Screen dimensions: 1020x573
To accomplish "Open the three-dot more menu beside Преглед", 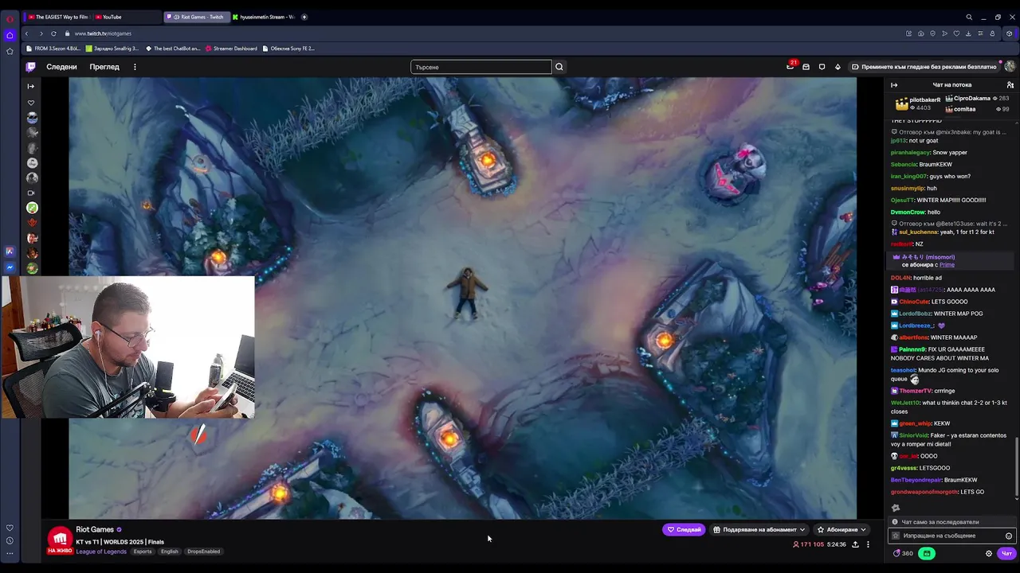I will point(135,67).
